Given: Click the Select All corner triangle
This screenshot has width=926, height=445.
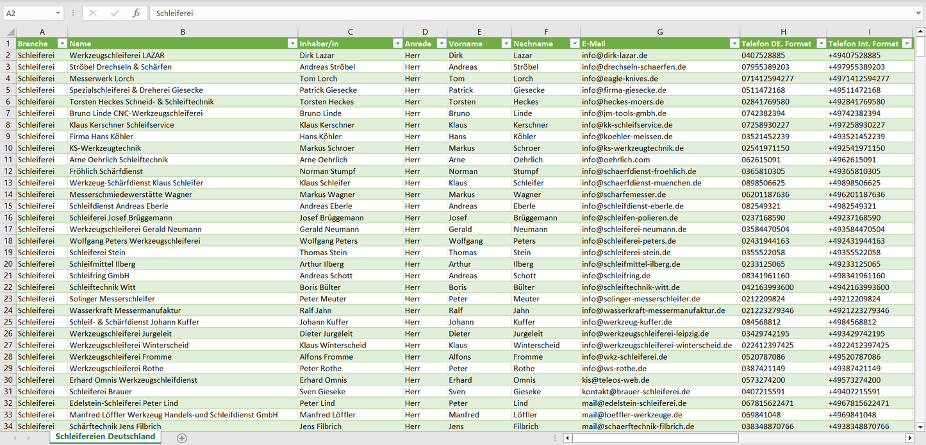Looking at the screenshot, I should [x=10, y=32].
